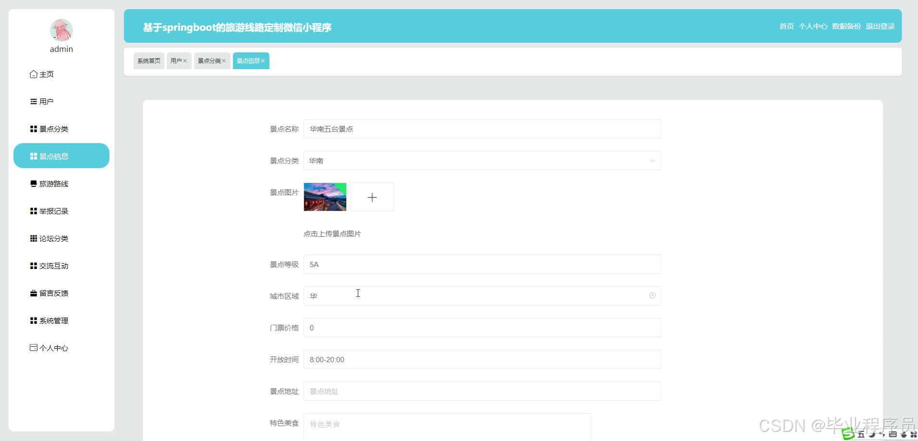Close the 景点信息 tab
918x441 pixels.
263,61
